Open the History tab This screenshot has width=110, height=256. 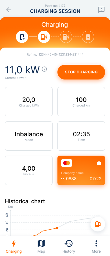click(x=69, y=246)
